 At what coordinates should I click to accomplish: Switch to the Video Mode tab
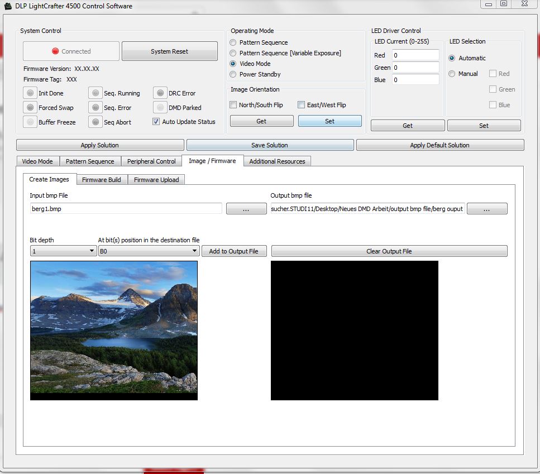[37, 161]
